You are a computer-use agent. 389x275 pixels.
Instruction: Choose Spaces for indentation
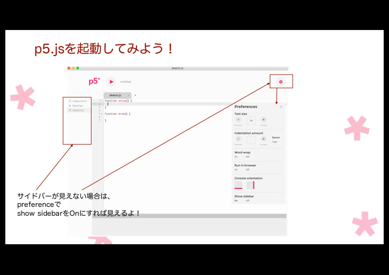(276, 137)
